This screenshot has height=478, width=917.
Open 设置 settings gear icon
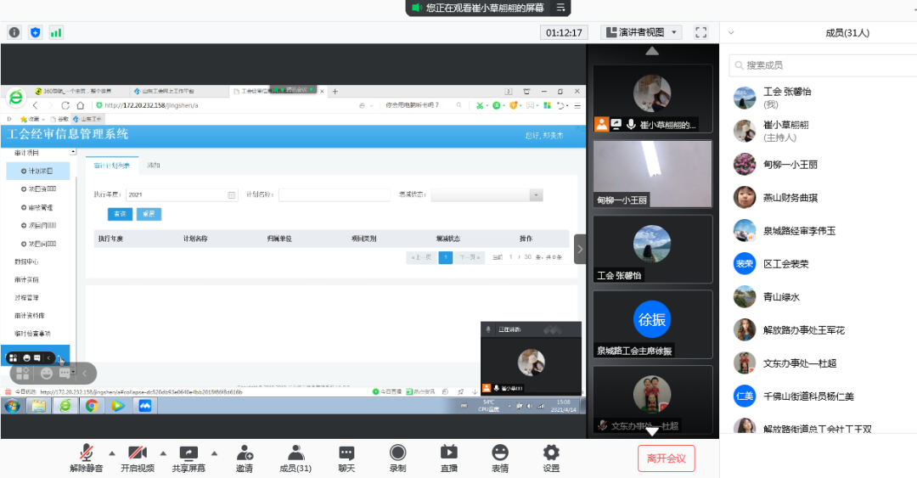551,454
